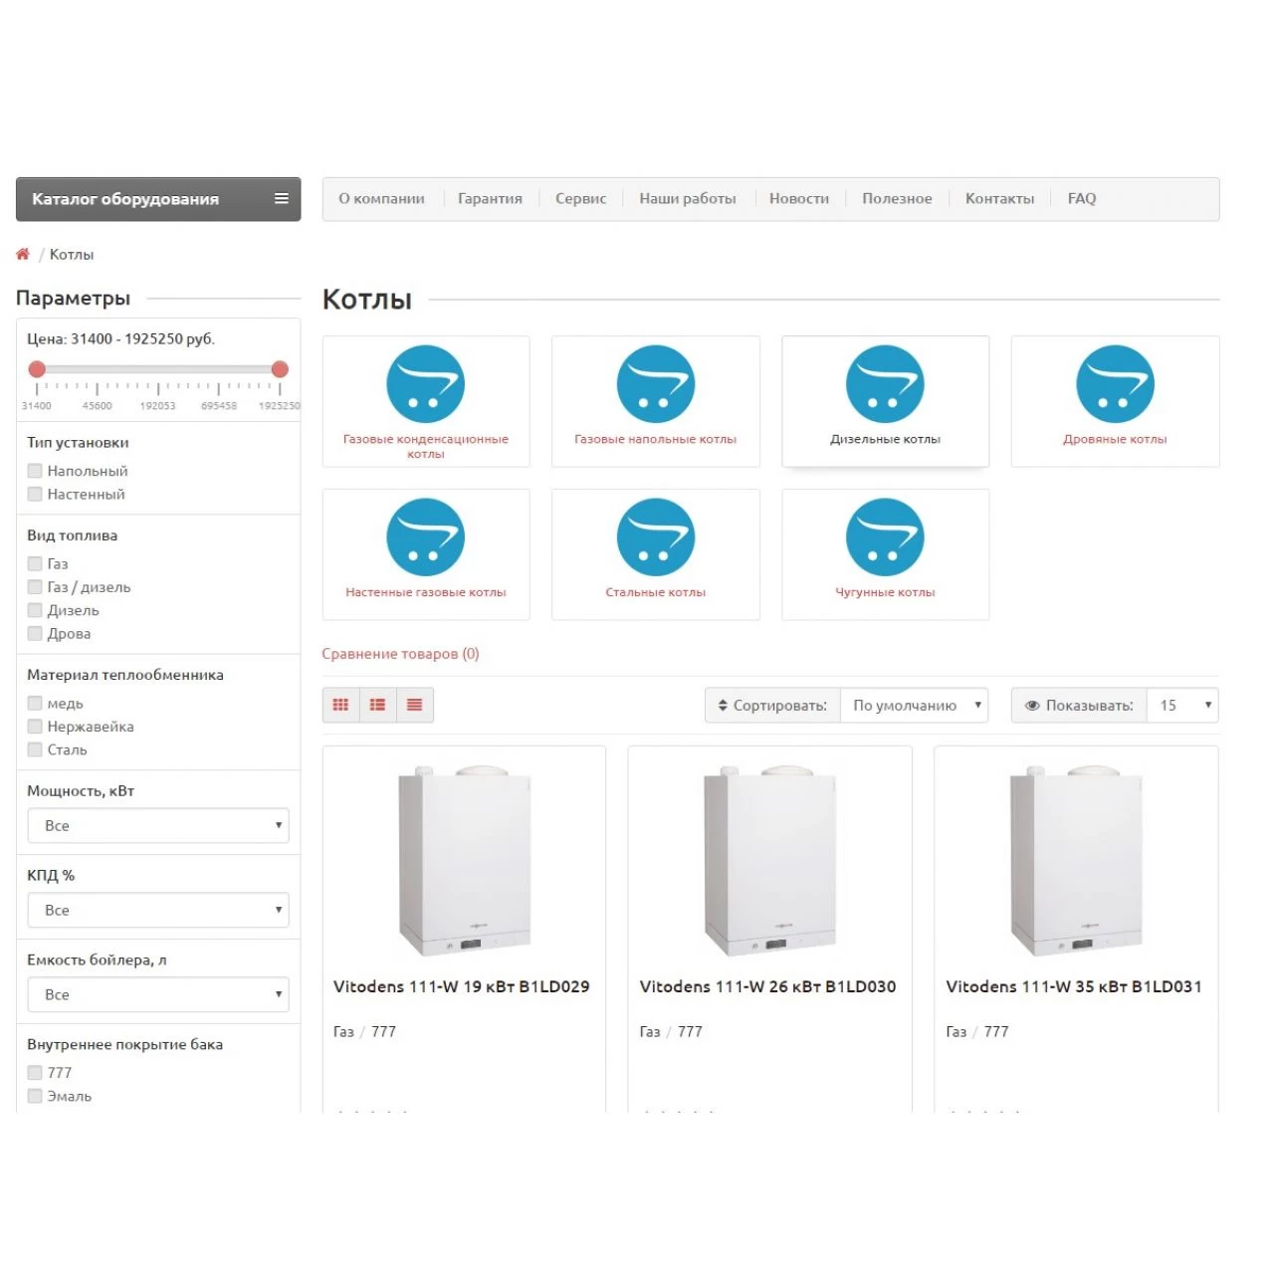The height and width of the screenshot is (1274, 1274).
Task: Click the Vitodens 19 кВт boiler image
Action: pos(464,861)
